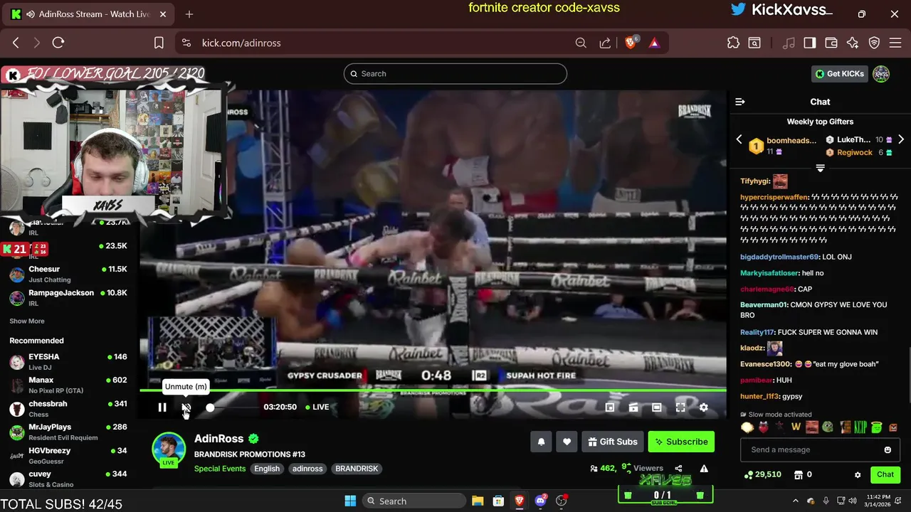
Task: Open browser hamburger main menu
Action: (x=895, y=43)
